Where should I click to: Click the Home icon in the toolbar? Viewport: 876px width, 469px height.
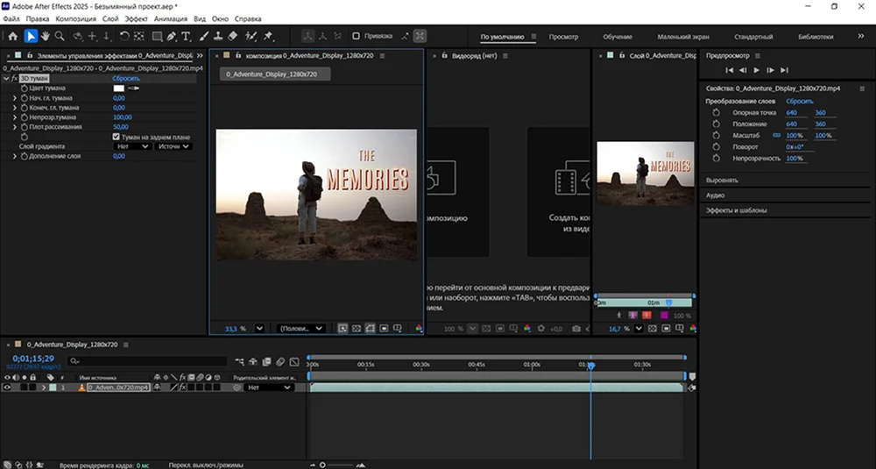click(11, 36)
